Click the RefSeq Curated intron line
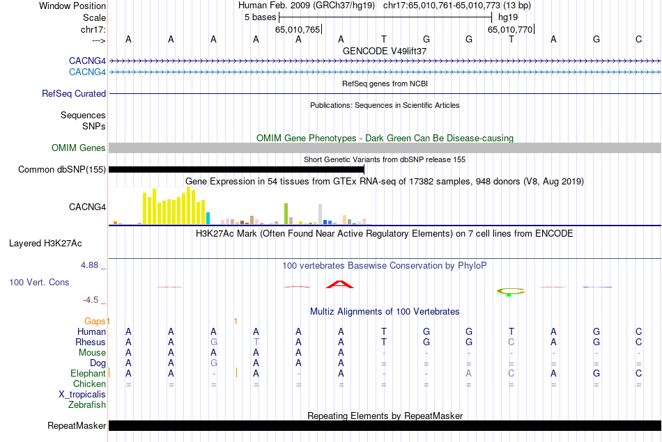Screen dimensions: 662x442 click(x=385, y=94)
